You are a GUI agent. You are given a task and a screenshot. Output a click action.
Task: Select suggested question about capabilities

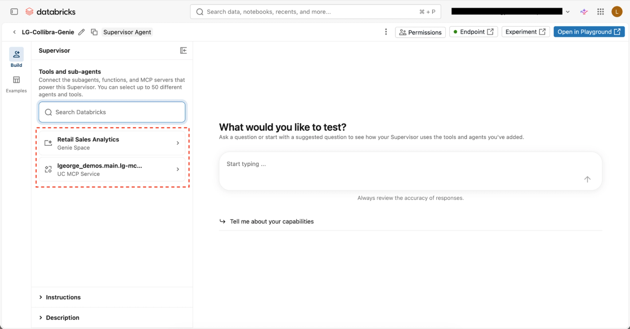[272, 221]
